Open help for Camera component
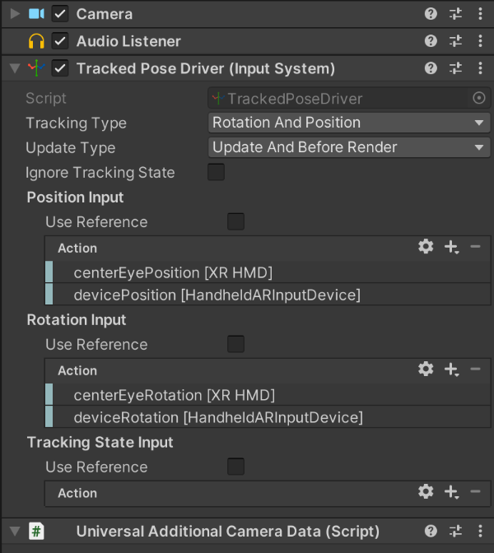Image resolution: width=494 pixels, height=553 pixels. point(431,14)
